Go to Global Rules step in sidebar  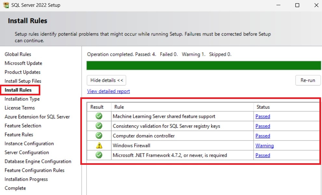pyautogui.click(x=18, y=54)
